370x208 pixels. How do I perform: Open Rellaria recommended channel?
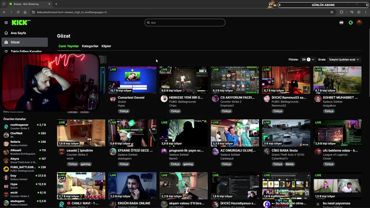pyautogui.click(x=25, y=144)
